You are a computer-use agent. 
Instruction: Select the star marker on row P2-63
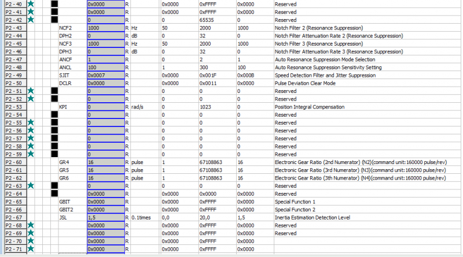click(x=31, y=186)
